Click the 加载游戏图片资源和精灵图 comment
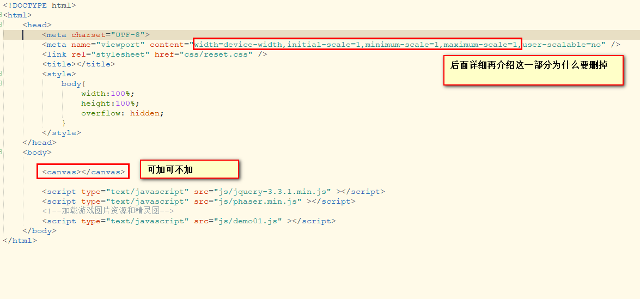Image resolution: width=640 pixels, height=299 pixels. tap(108, 211)
